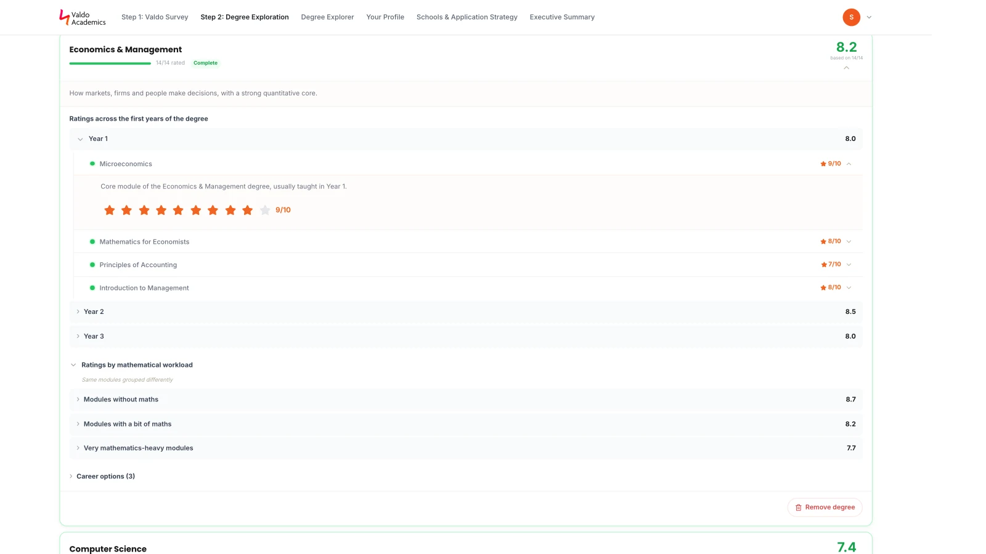The width and height of the screenshot is (986, 554).
Task: Collapse the Microeconomics rating row chevron
Action: pyautogui.click(x=849, y=164)
